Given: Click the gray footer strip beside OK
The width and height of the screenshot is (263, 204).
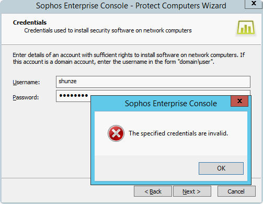Looking at the screenshot, I should tap(146, 168).
